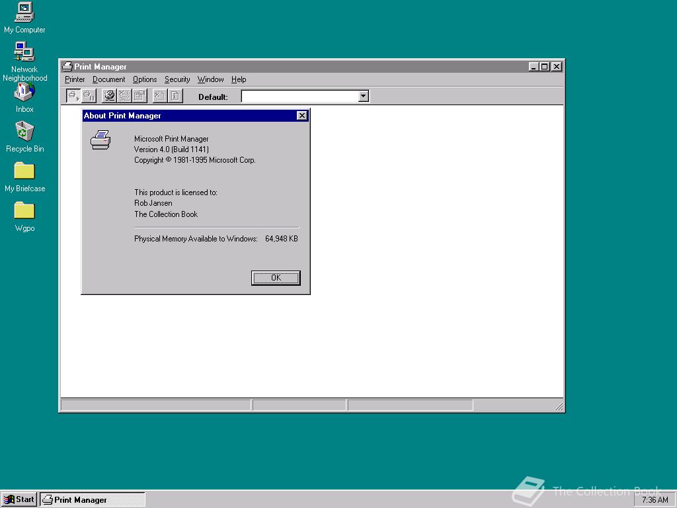Screen dimensions: 677x508
Task: Open the Window menu
Action: point(210,79)
